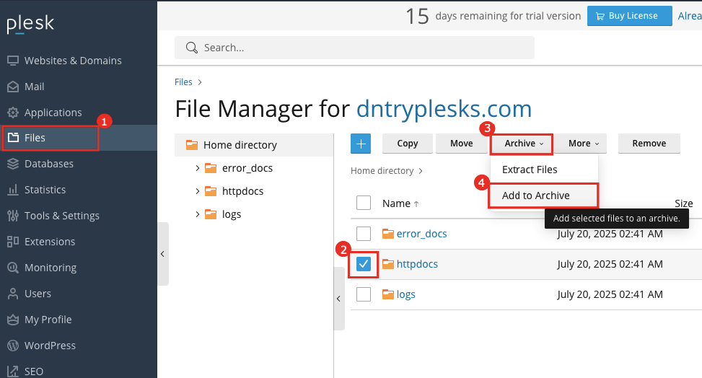Click the Statistics bar chart icon
Screen dimensions: 702x378
pyautogui.click(x=13, y=190)
